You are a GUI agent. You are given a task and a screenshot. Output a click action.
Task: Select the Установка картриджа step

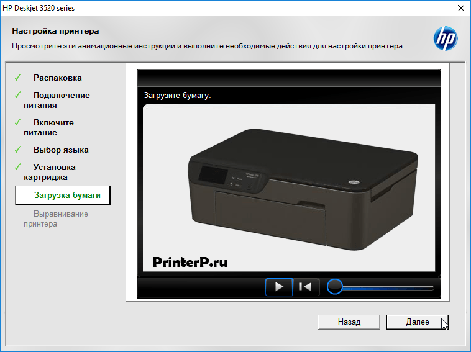[x=50, y=172]
